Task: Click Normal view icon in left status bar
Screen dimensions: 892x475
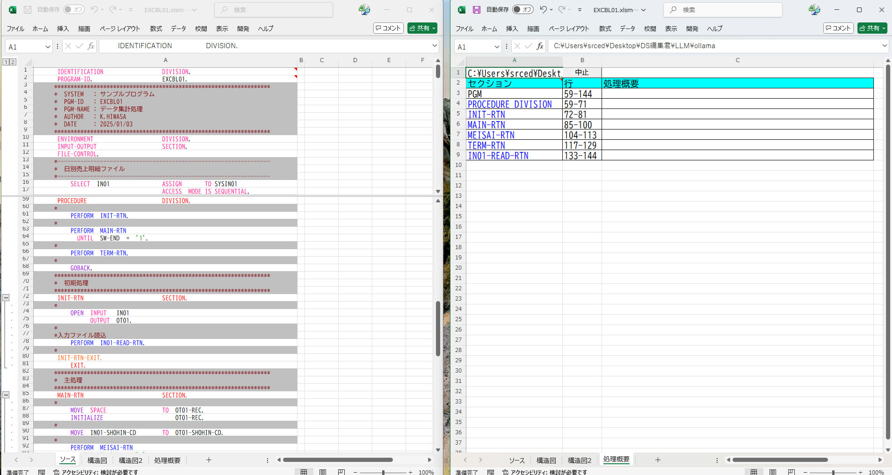Action: pos(304,472)
